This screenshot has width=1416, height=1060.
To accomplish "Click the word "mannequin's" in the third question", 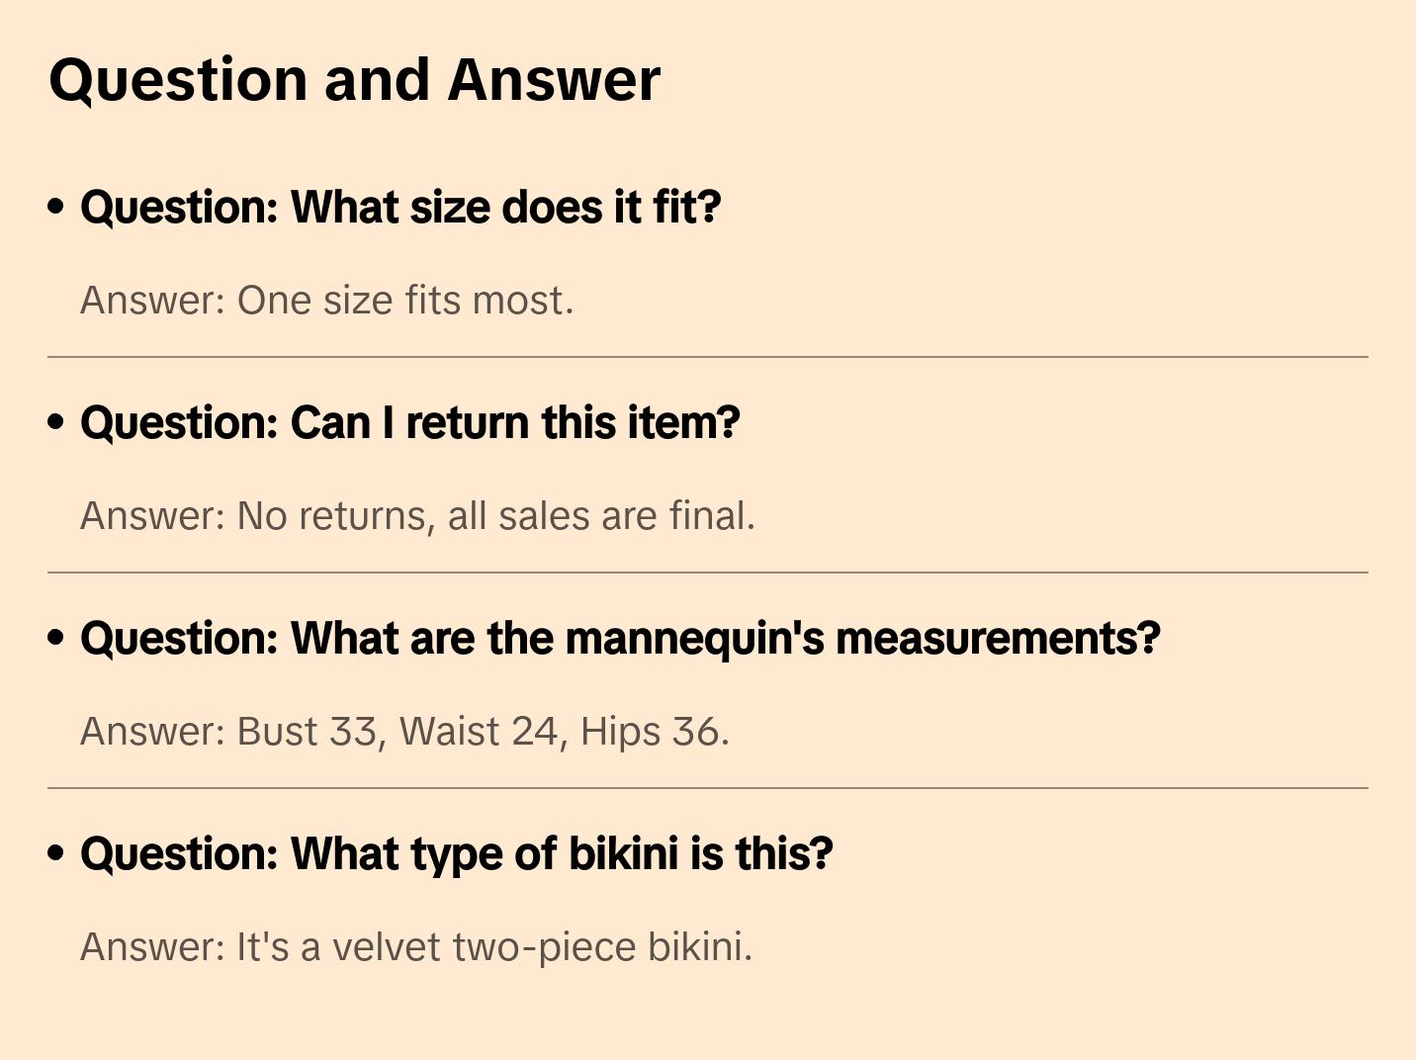I will tap(694, 639).
